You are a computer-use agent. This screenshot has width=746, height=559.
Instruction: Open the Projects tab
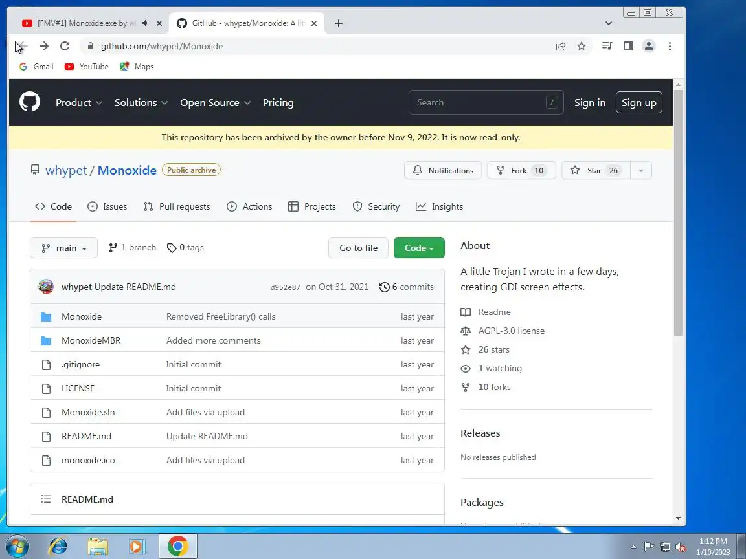(x=312, y=207)
